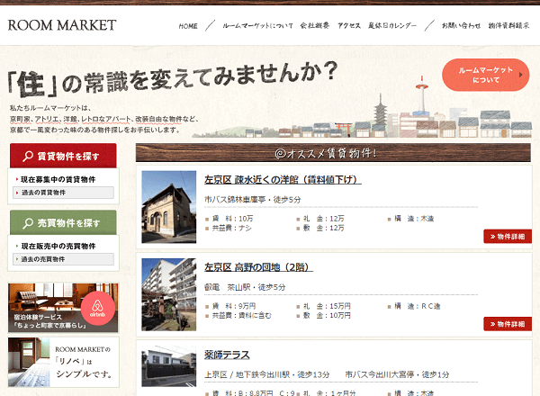
Task: Open the アクセス menu link
Action: 349,25
